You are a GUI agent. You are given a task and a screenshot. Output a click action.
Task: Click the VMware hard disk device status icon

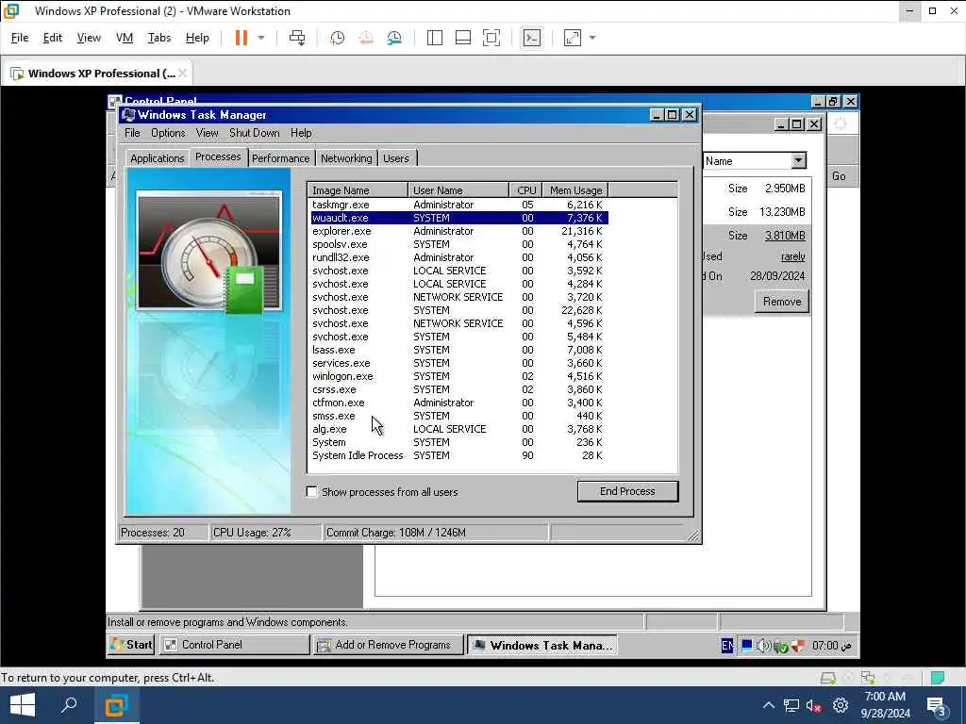828,678
